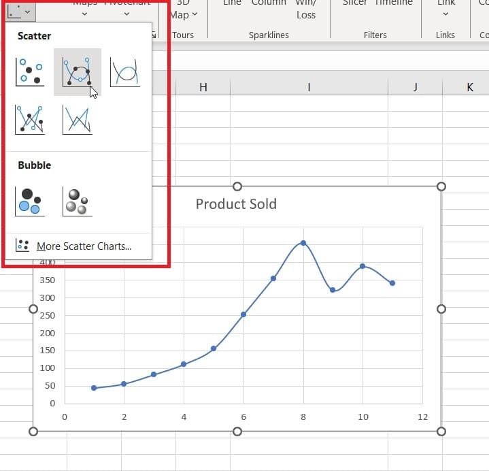489x471 pixels.
Task: Click the last data point at x=11
Action: 392,283
